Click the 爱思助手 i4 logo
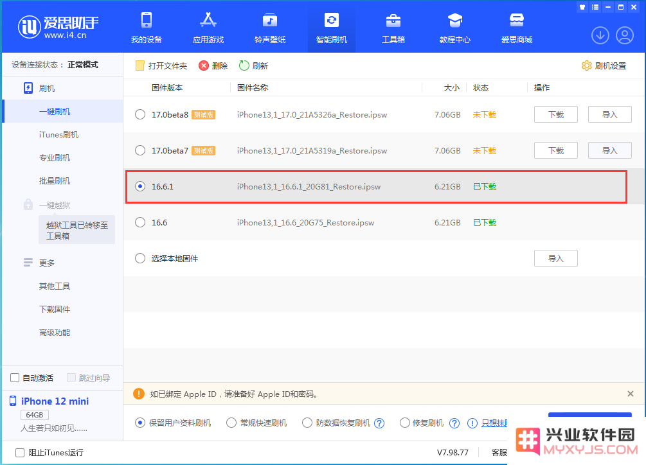 point(58,27)
